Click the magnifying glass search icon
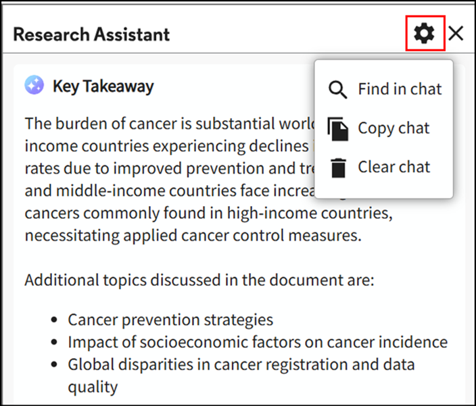Viewport: 476px width, 406px height. (x=337, y=89)
